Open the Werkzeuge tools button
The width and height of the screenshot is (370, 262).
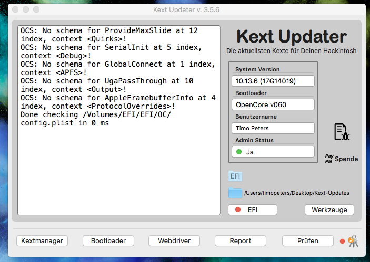(329, 209)
